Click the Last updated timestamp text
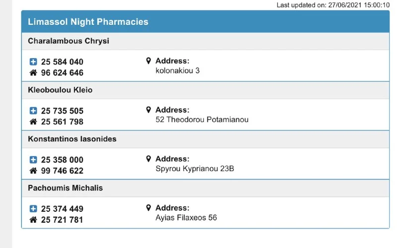The image size is (397, 248). (x=333, y=5)
